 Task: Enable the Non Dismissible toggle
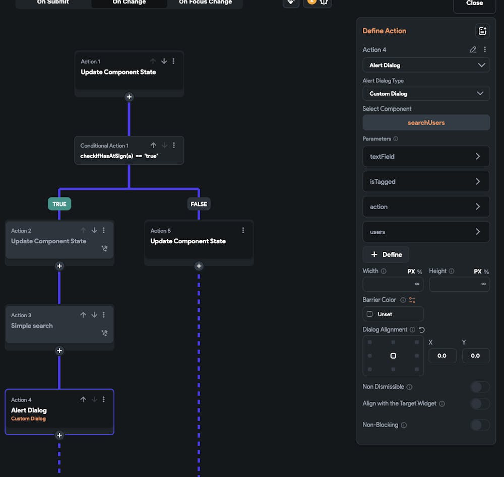point(479,387)
